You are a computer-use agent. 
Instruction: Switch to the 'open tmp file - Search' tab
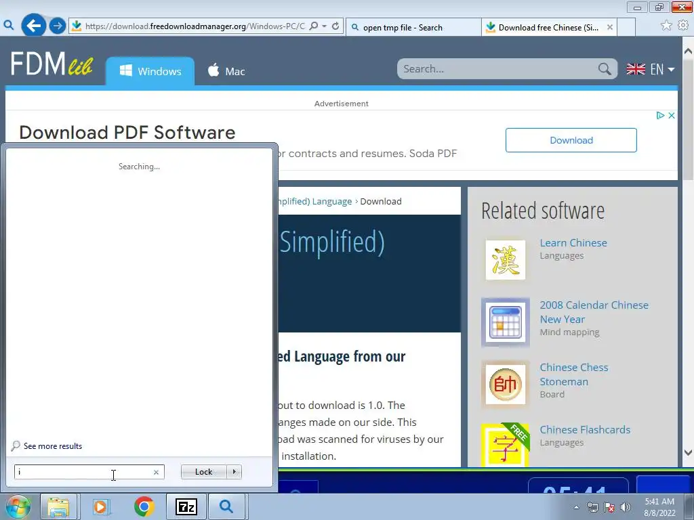point(414,27)
